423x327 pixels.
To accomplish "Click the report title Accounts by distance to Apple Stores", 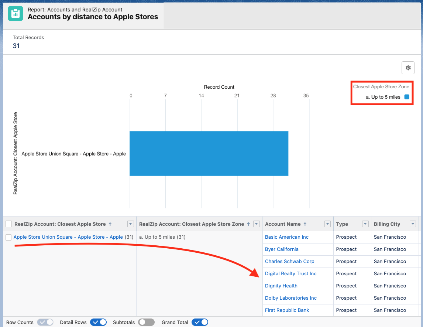I will pyautogui.click(x=93, y=17).
